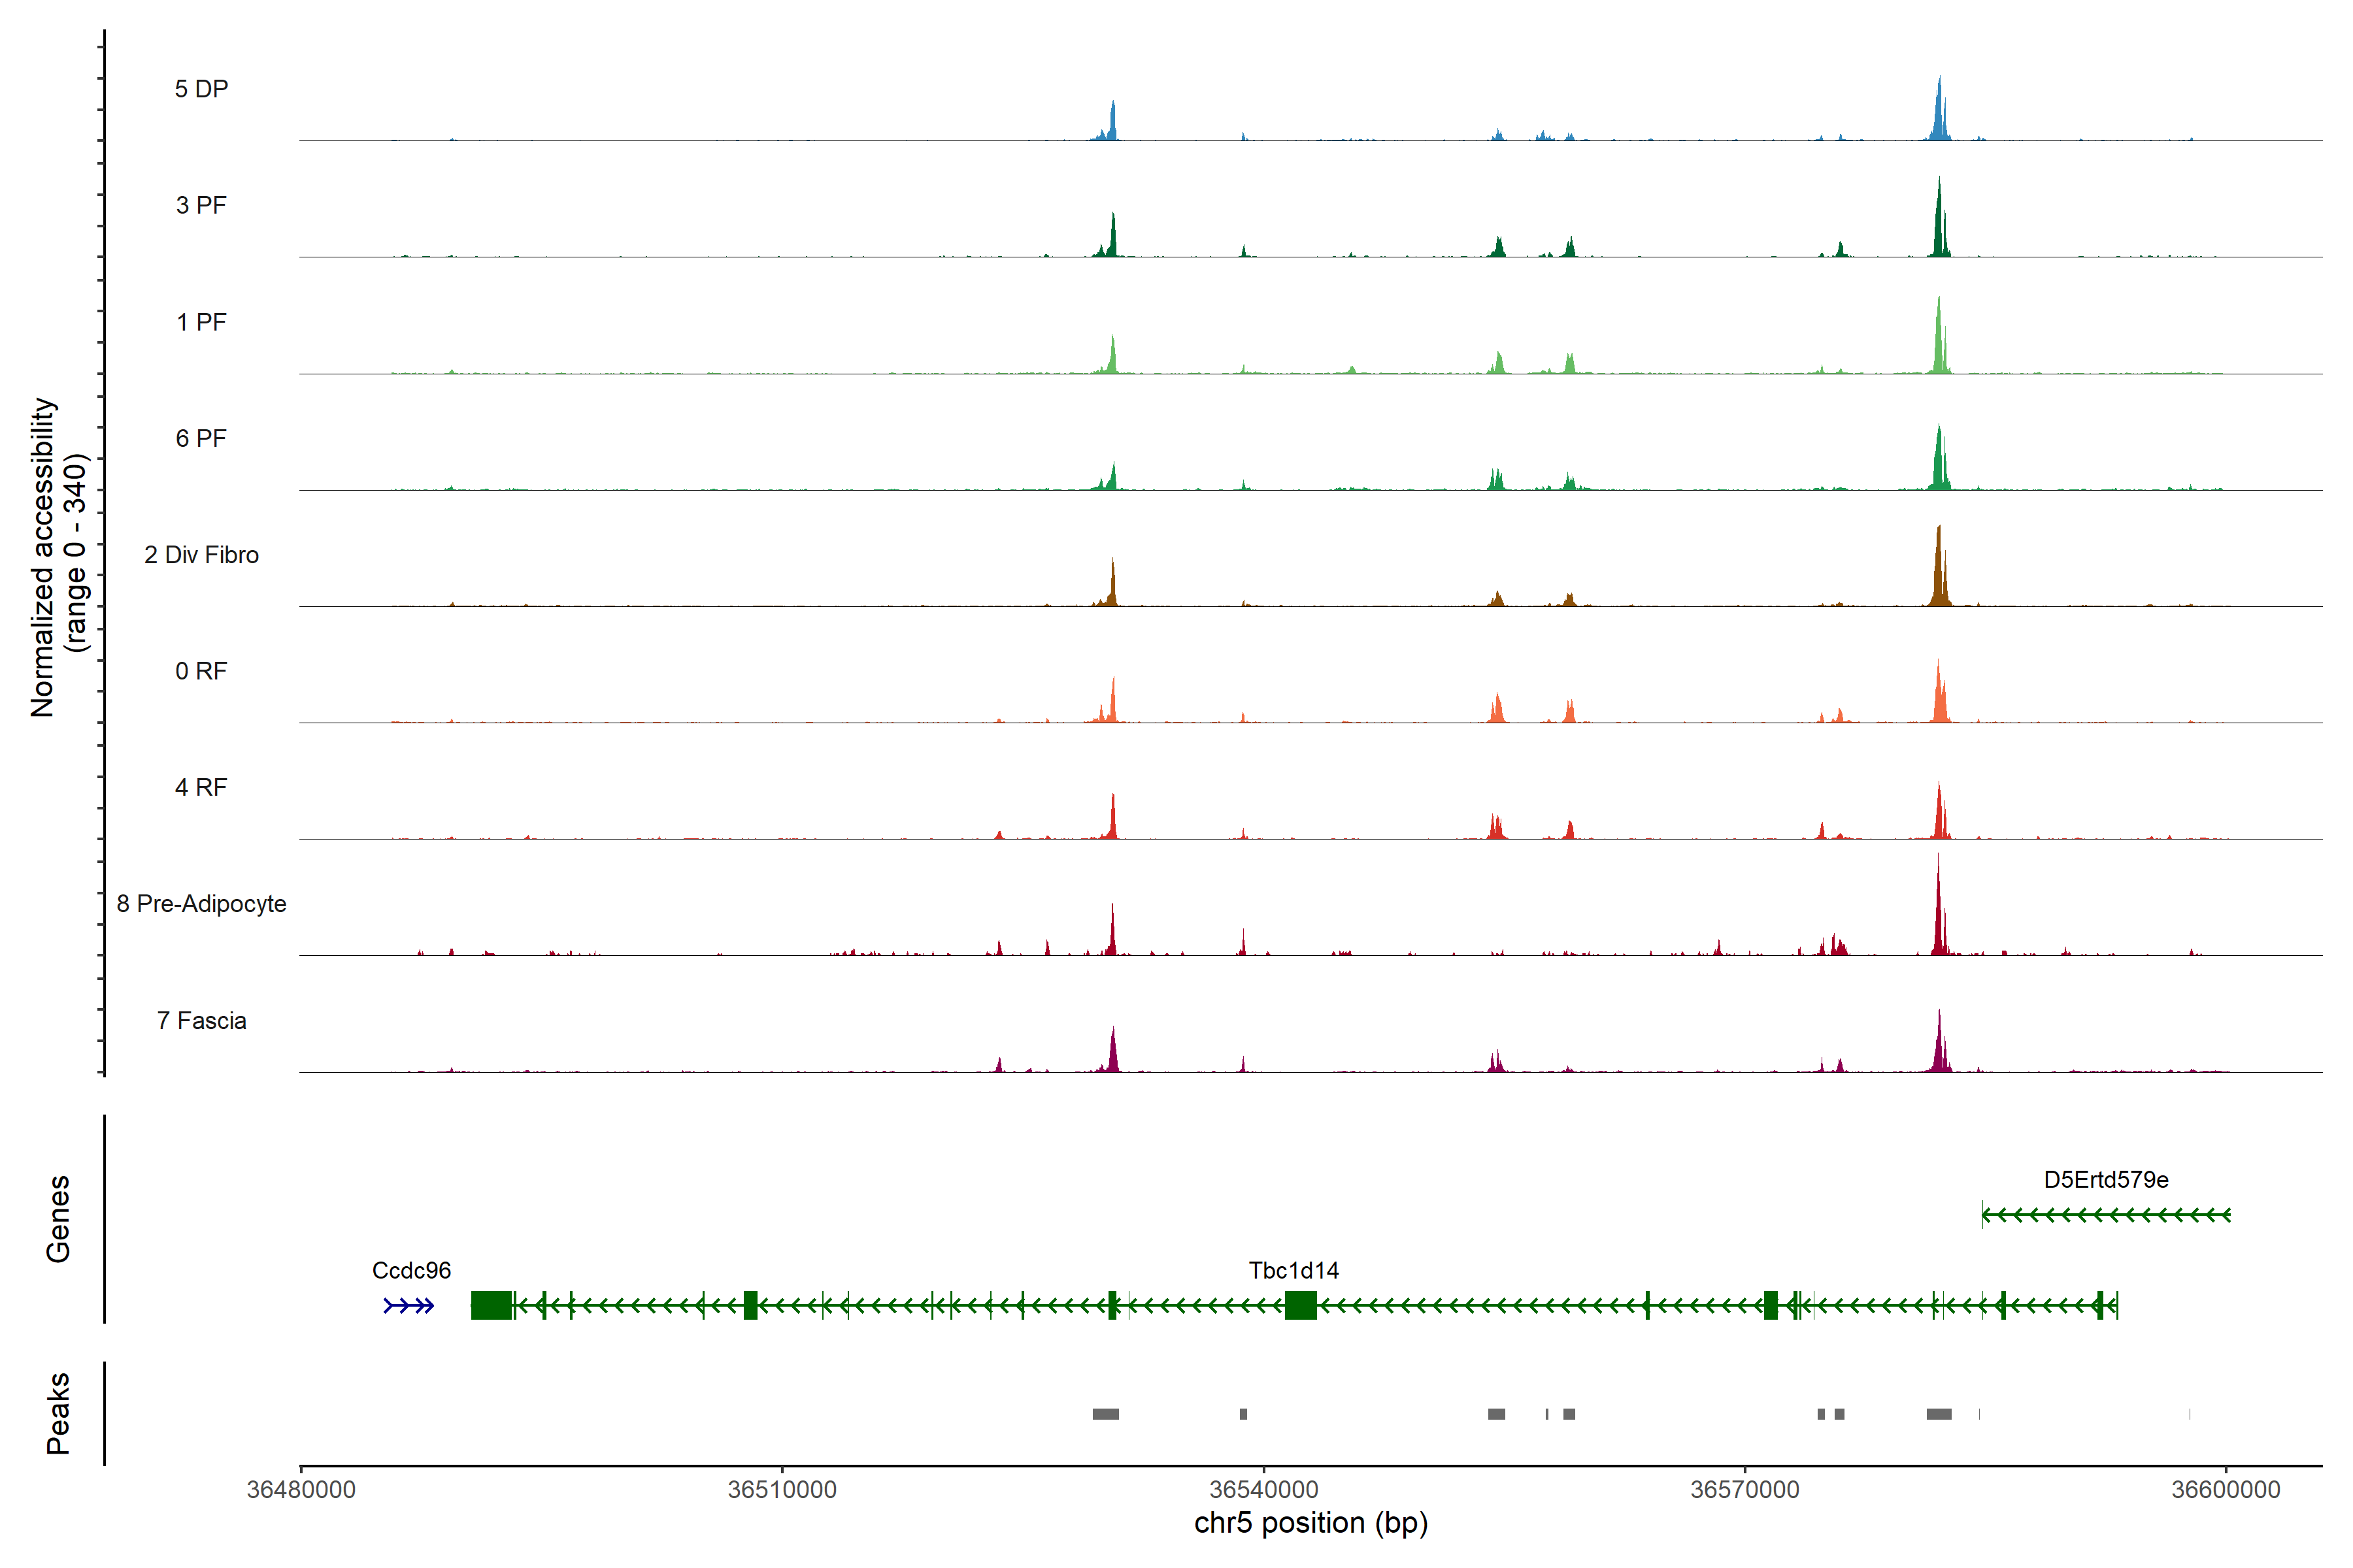The image size is (2353, 1568).
Task: Click the blue Ccdc96 gene arrows
Action: (409, 1306)
